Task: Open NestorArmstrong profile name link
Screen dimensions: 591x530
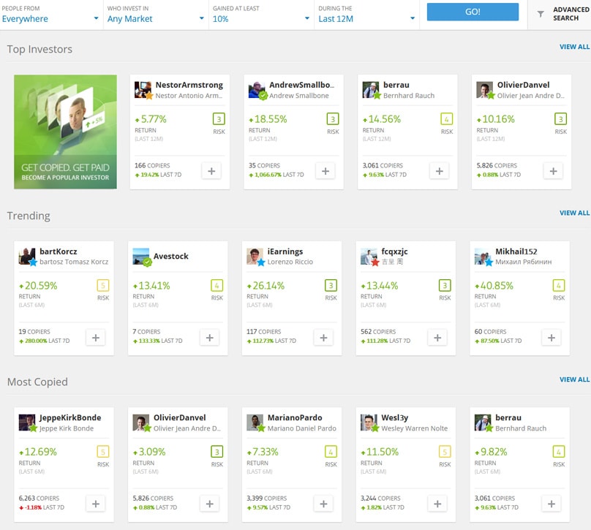Action: coord(189,85)
